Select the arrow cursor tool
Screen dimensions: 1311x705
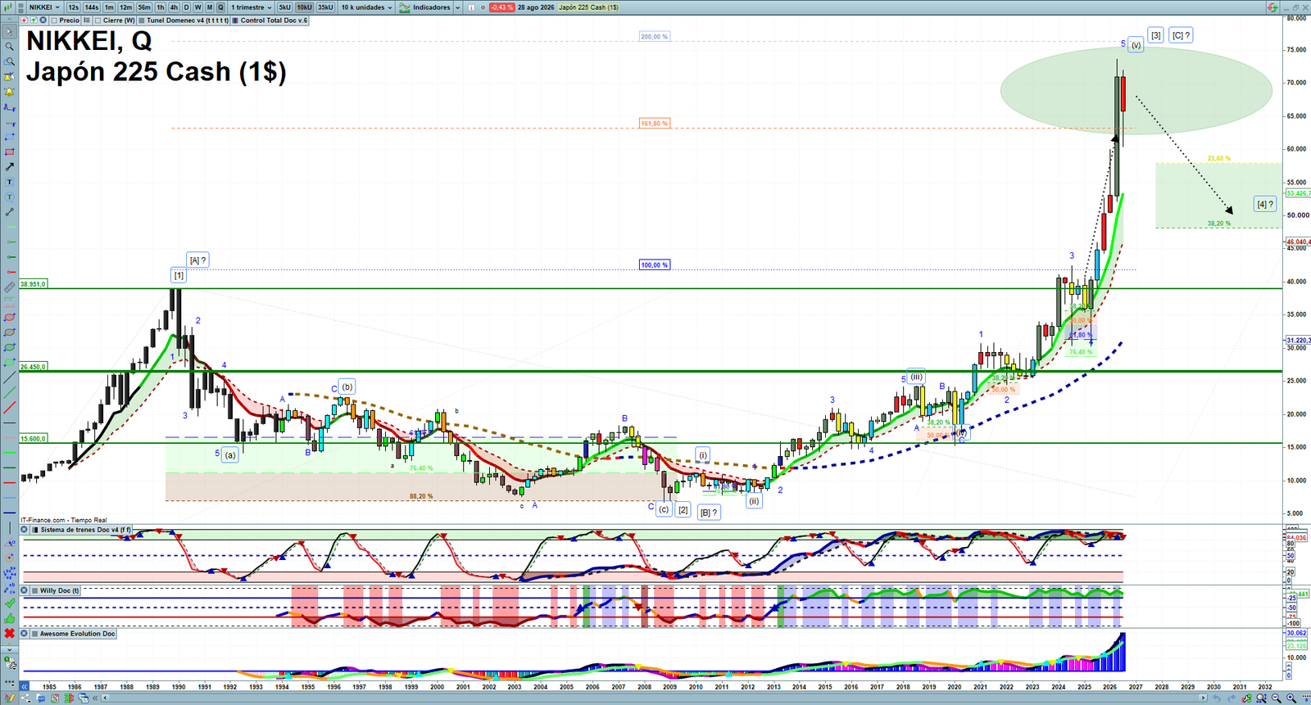tap(9, 32)
